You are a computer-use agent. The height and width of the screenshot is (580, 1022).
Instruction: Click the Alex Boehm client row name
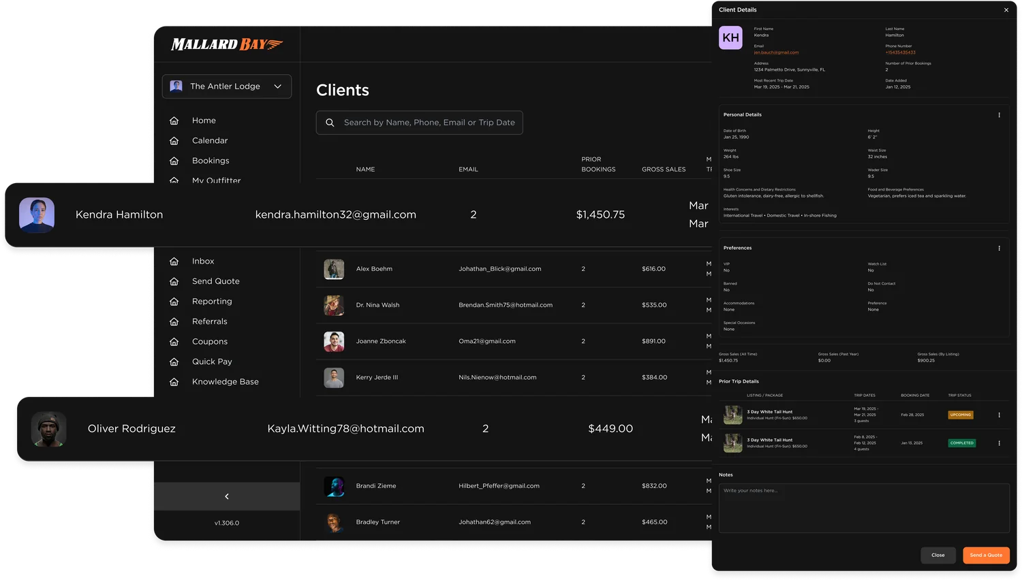(374, 269)
